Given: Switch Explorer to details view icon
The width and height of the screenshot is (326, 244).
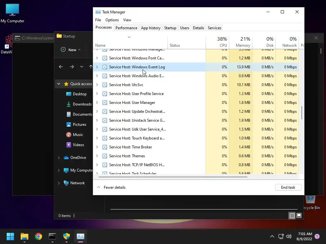Looking at the screenshot, I should 292,216.
